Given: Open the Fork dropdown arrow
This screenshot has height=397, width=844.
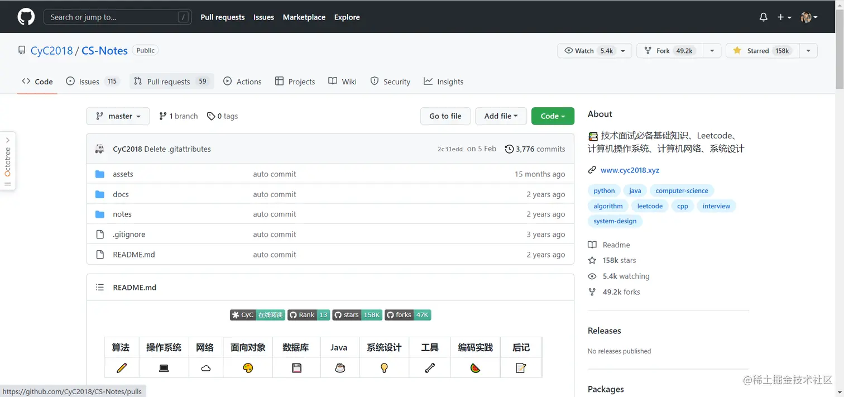Looking at the screenshot, I should 712,51.
